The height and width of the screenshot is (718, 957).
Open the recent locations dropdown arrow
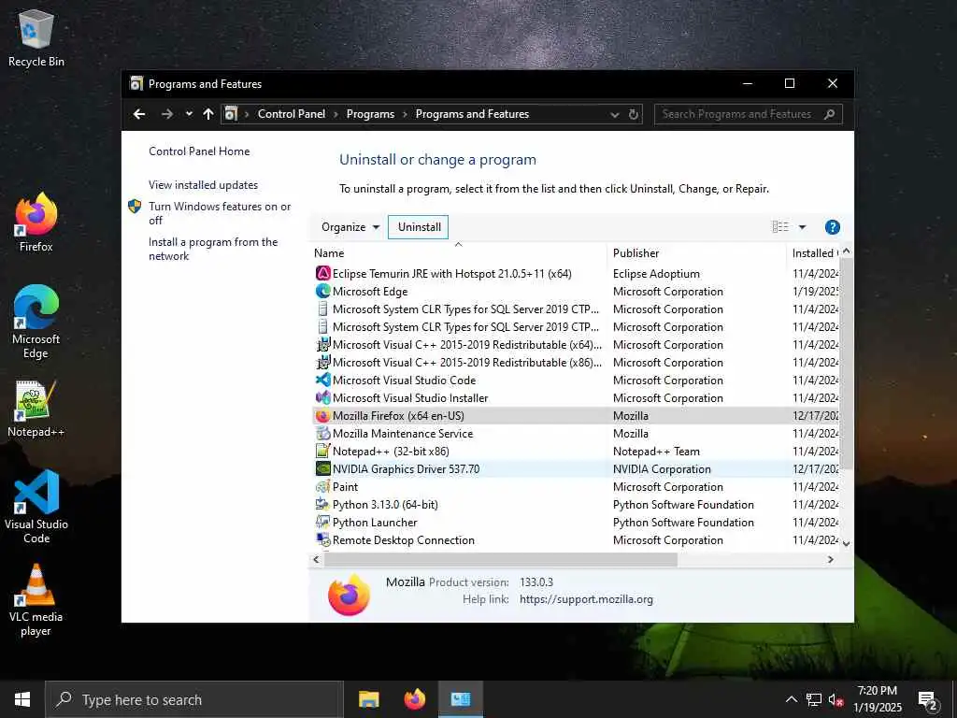(189, 114)
